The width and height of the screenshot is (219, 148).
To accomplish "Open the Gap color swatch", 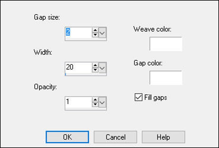I will pos(166,78).
